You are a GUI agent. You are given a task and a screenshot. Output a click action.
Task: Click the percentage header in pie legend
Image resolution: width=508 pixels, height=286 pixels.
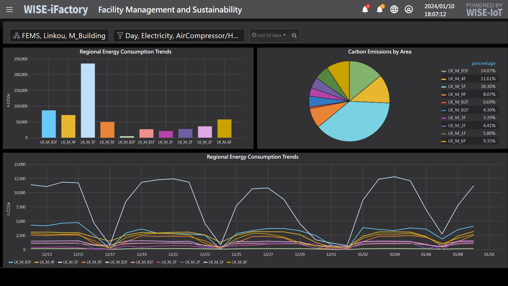pyautogui.click(x=483, y=63)
